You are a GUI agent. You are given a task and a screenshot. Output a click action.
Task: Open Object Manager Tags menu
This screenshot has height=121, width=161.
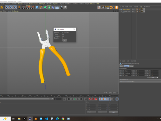141,7
